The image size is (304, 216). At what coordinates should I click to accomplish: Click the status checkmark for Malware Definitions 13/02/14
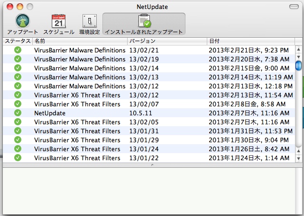point(18,68)
